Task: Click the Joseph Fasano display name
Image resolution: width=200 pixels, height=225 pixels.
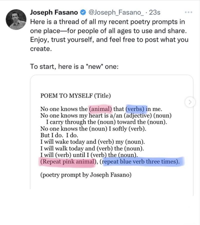Action: pyautogui.click(x=54, y=12)
